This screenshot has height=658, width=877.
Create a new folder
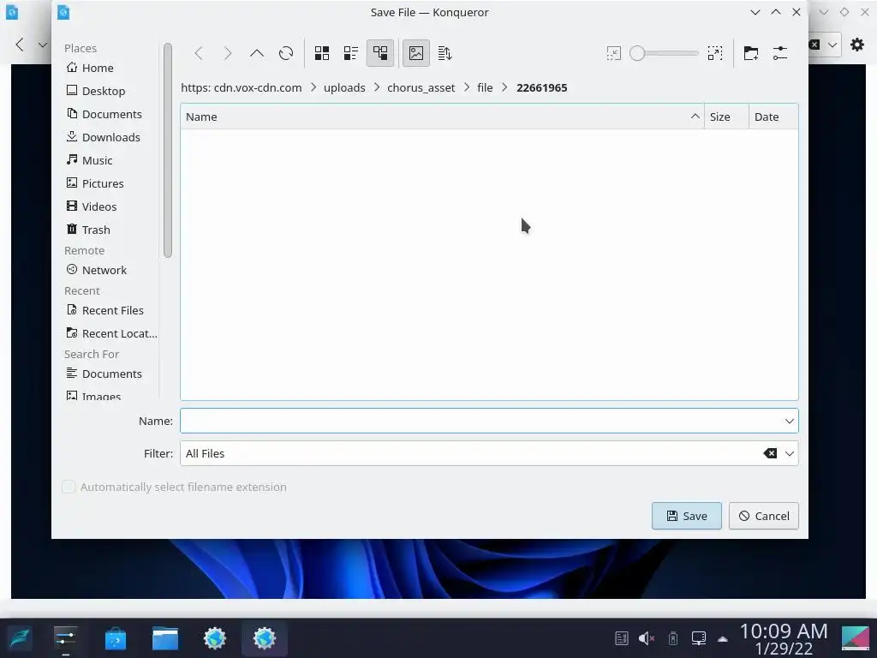(x=751, y=54)
